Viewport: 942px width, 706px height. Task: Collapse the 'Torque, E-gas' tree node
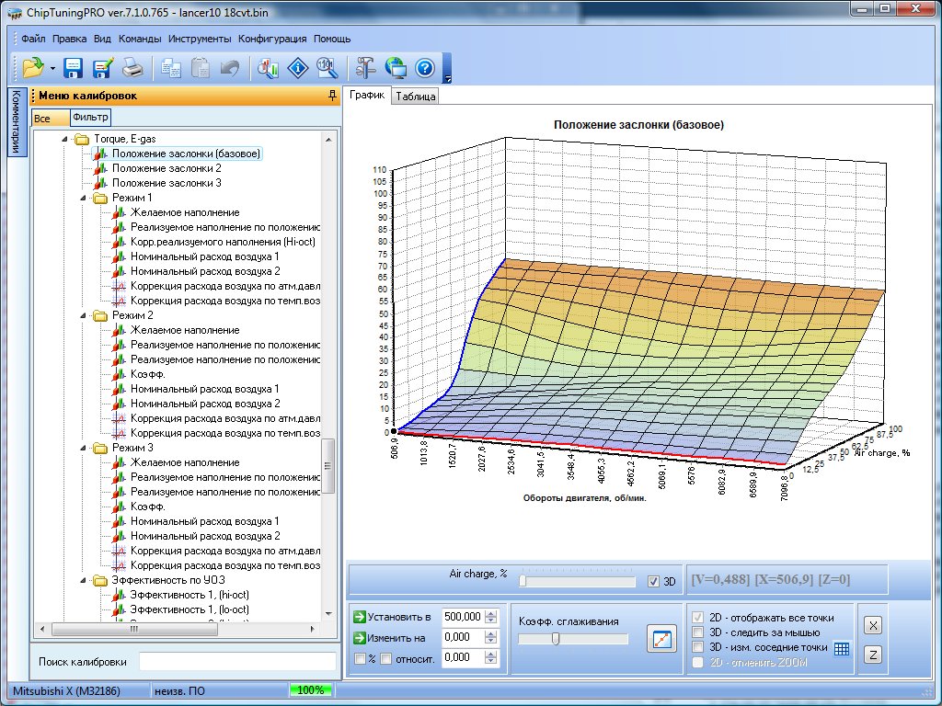(65, 139)
